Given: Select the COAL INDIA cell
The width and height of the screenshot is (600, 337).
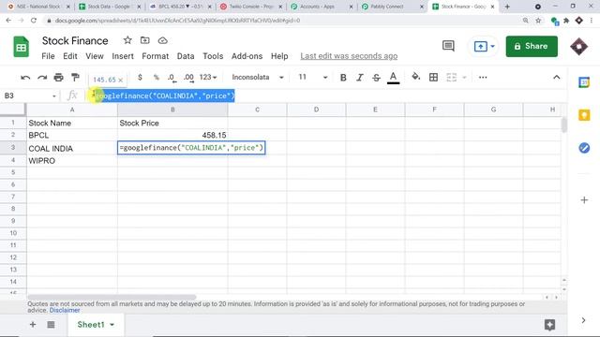Looking at the screenshot, I should click(72, 148).
